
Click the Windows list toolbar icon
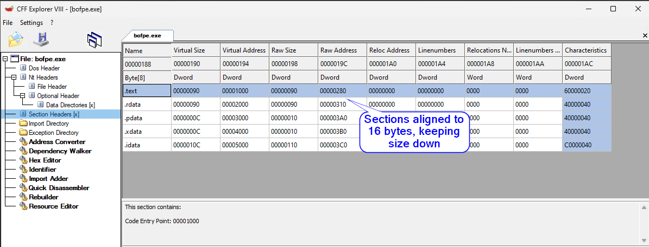click(x=94, y=40)
